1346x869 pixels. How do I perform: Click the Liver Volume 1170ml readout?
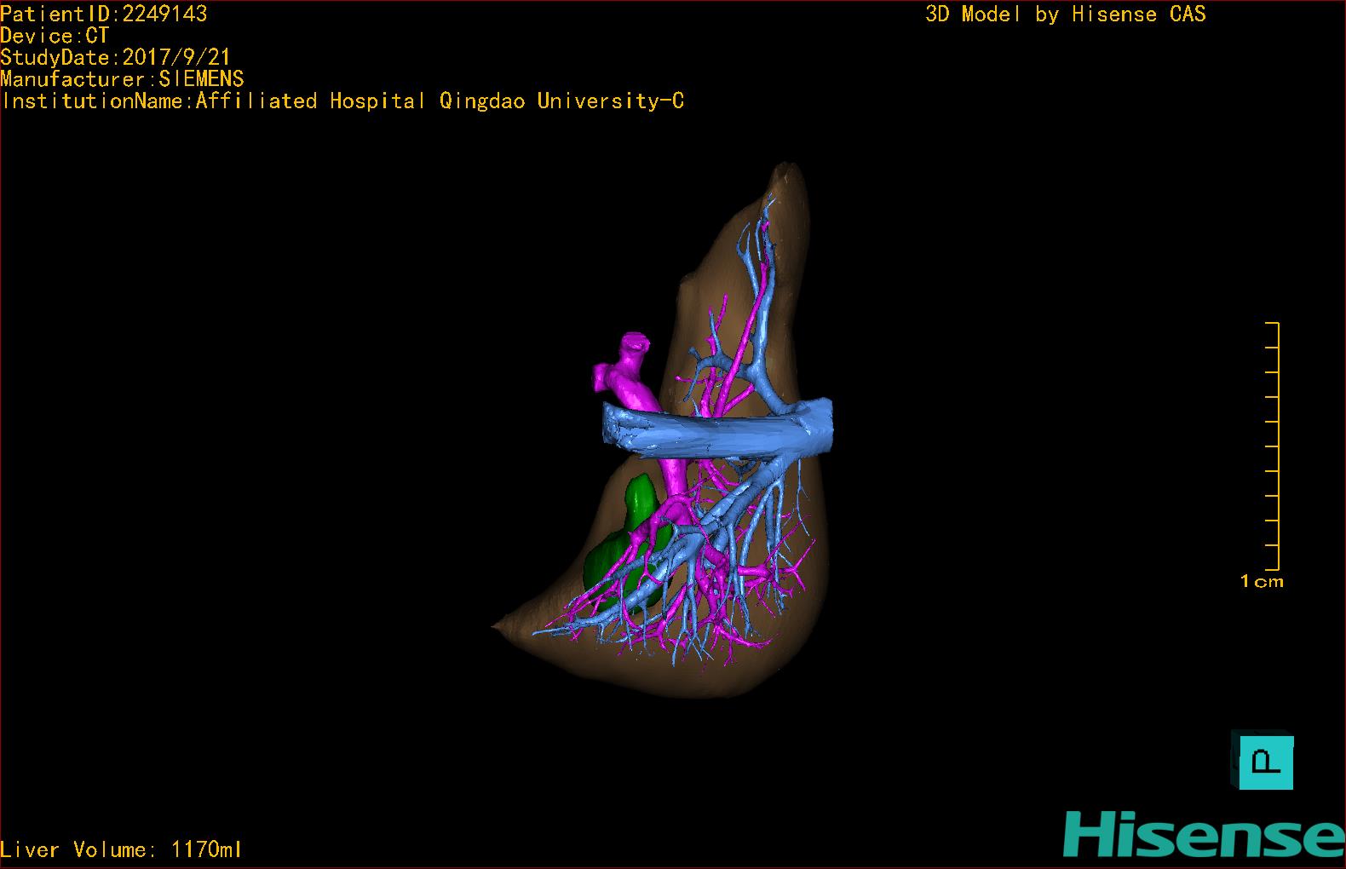pyautogui.click(x=122, y=849)
